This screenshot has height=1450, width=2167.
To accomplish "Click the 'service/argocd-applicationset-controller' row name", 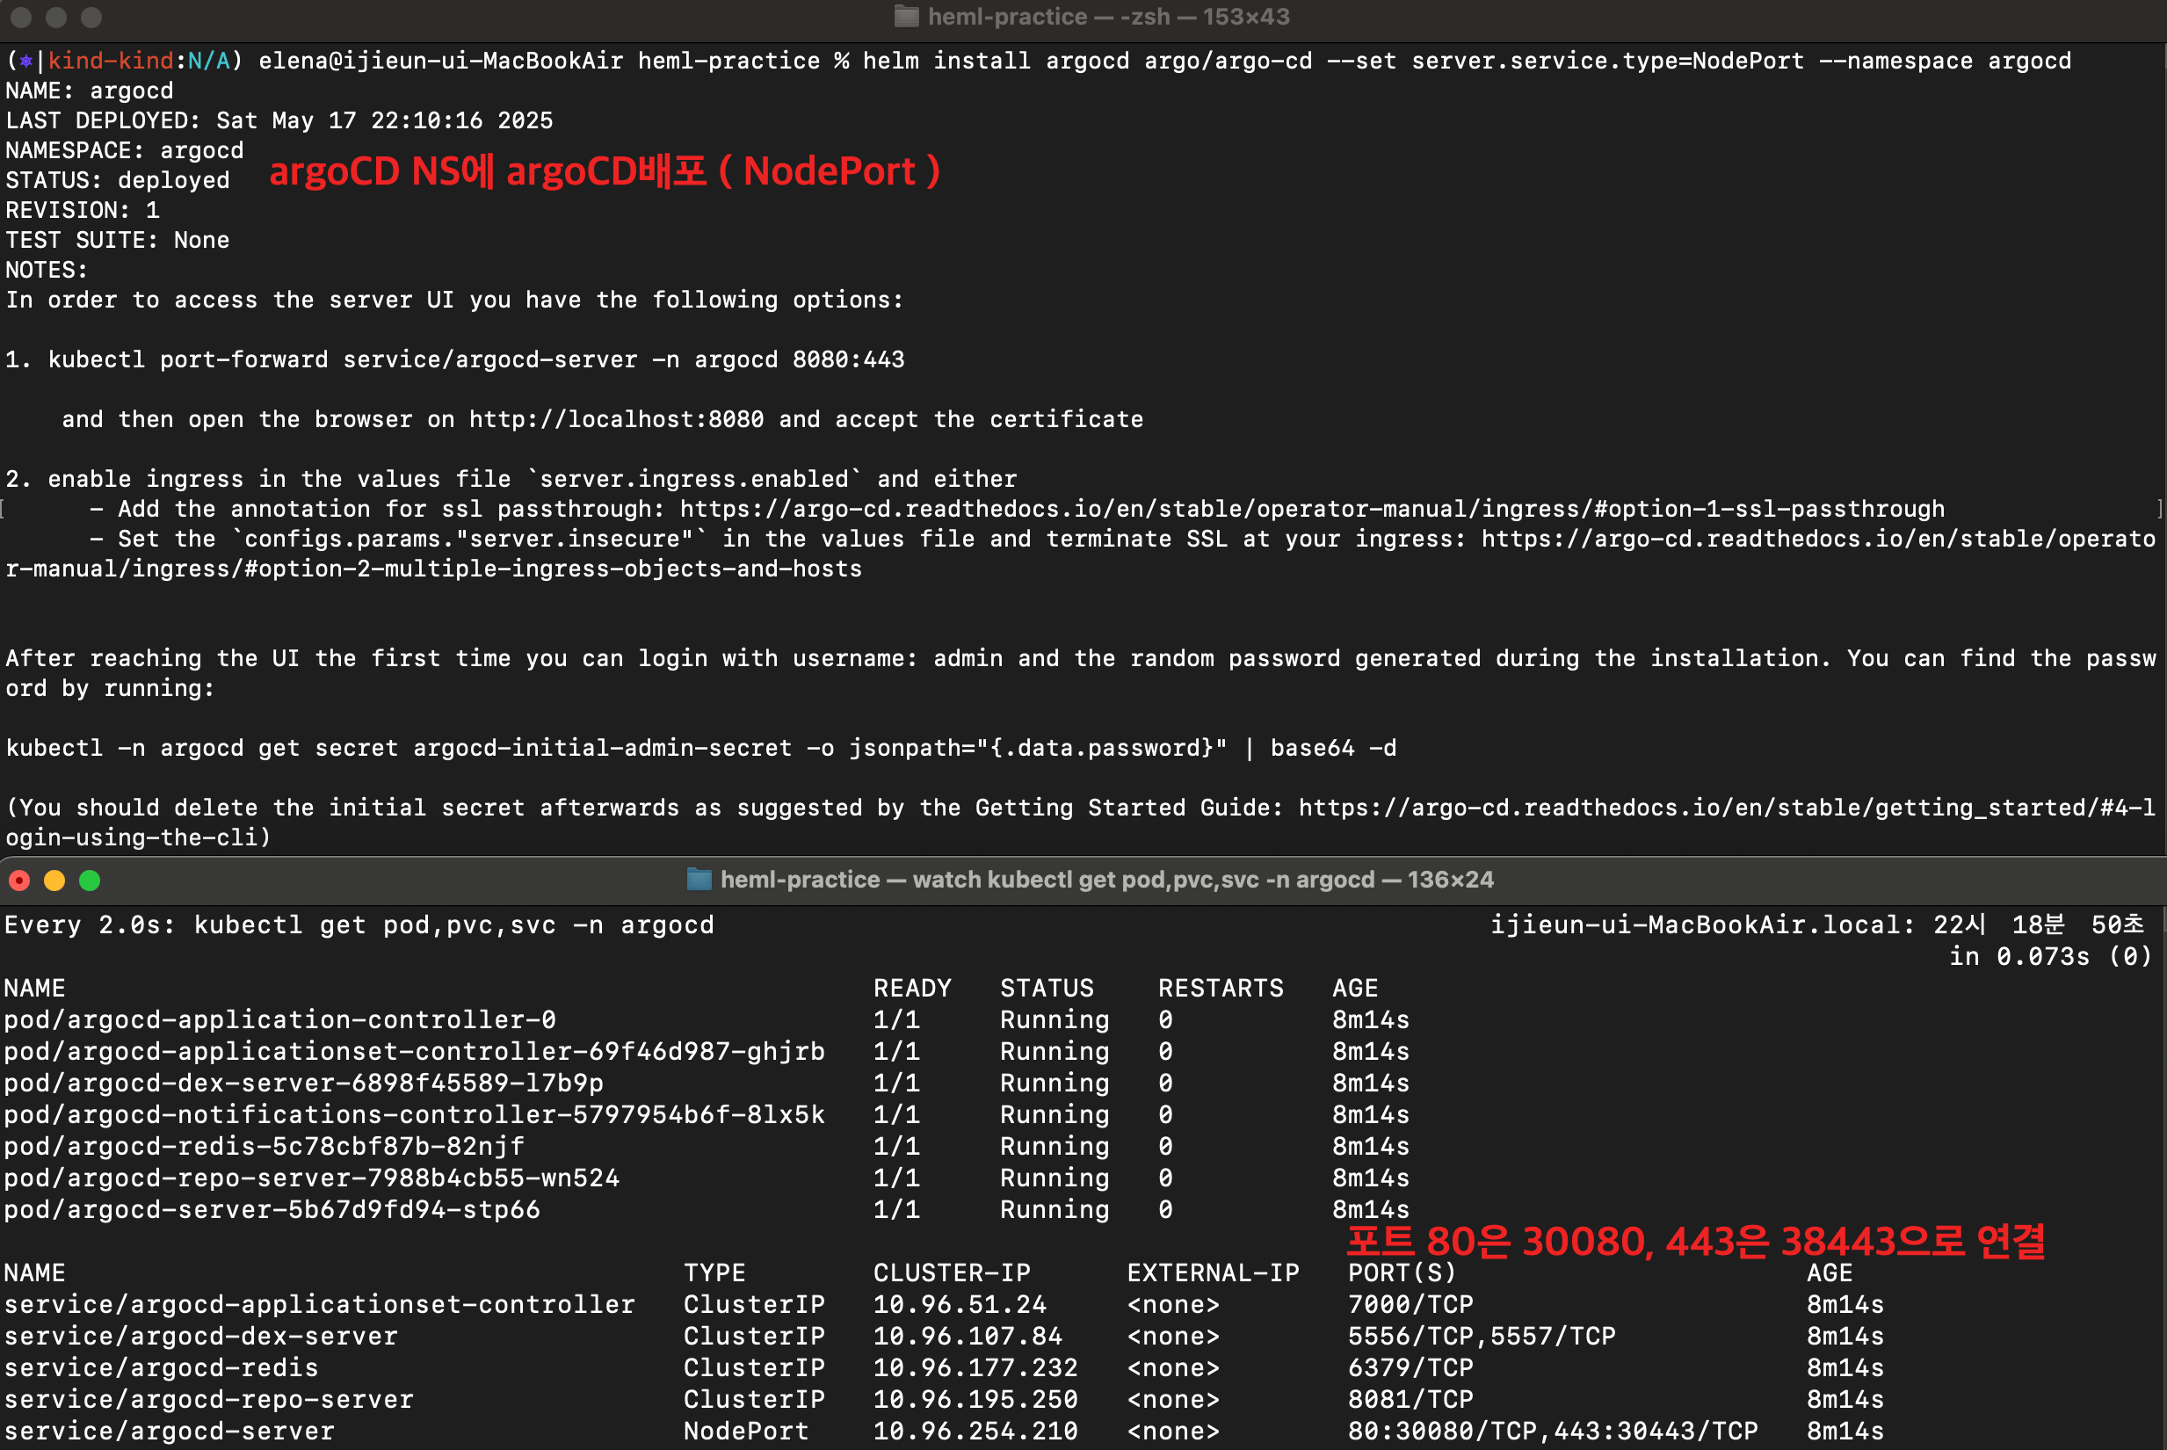I will [x=320, y=1304].
